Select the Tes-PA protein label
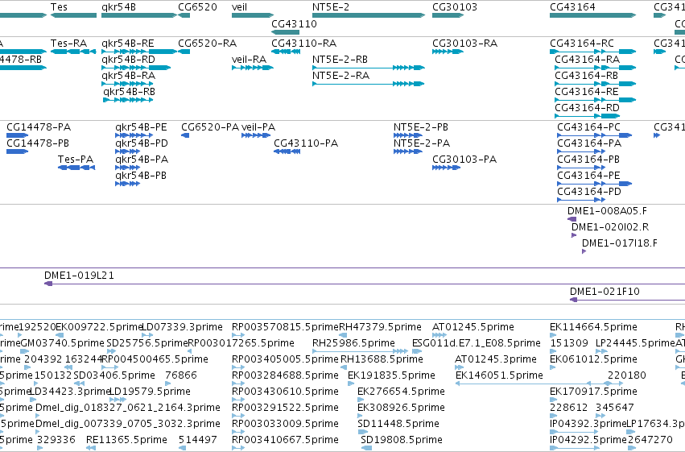This screenshot has height=452, width=685. [76, 160]
